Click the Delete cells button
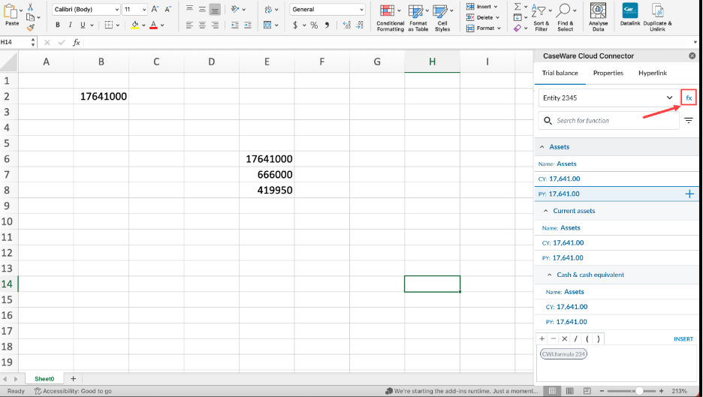 click(482, 17)
